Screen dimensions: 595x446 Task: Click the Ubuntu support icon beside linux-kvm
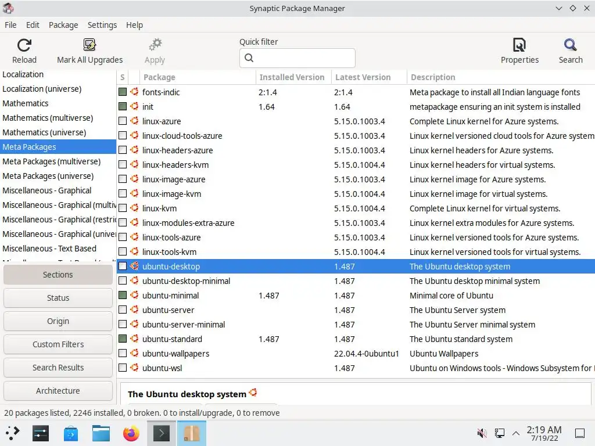(134, 208)
